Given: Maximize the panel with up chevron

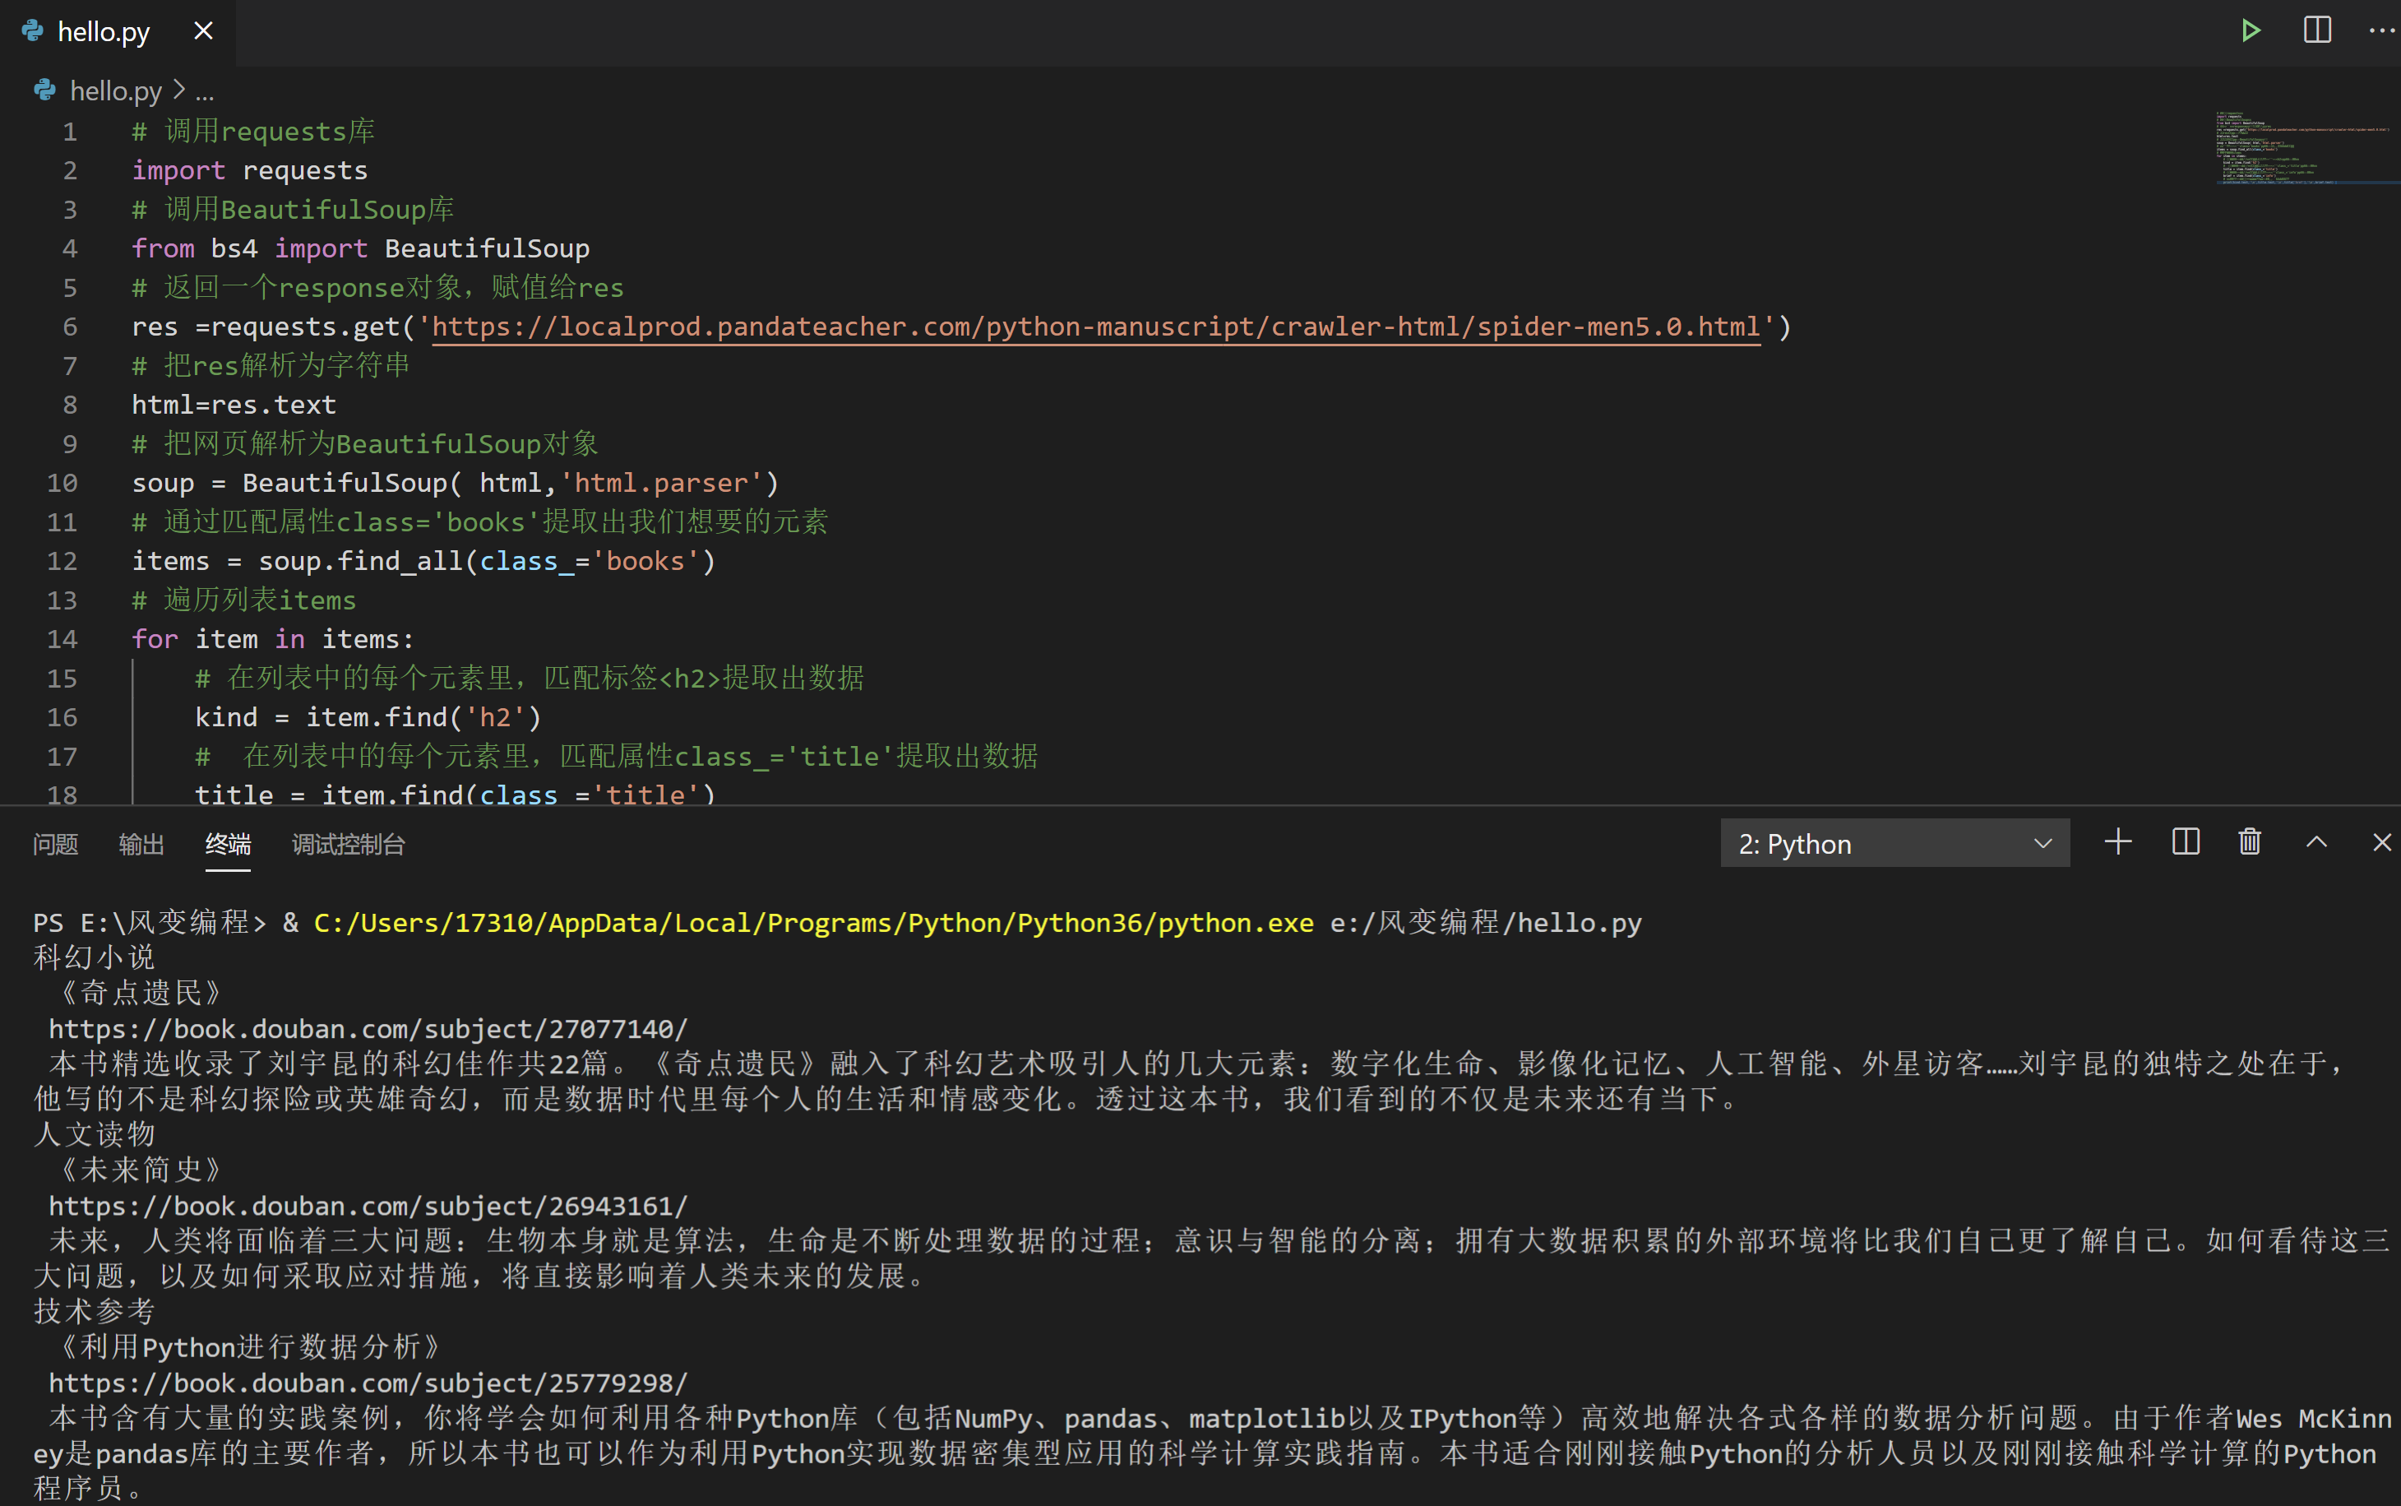Looking at the screenshot, I should point(2316,842).
